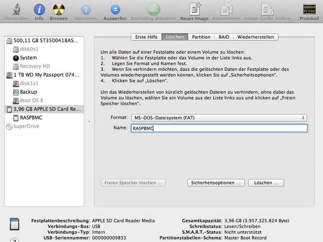
Task: Click the Löschen … button
Action: (266, 183)
